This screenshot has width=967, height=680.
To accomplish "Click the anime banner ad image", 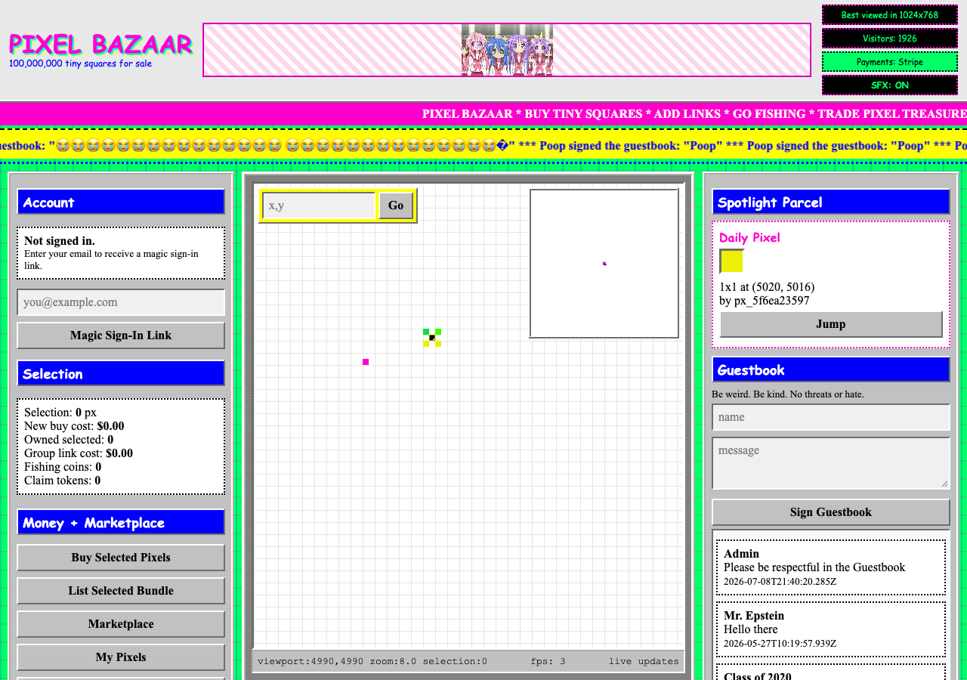I will 507,50.
